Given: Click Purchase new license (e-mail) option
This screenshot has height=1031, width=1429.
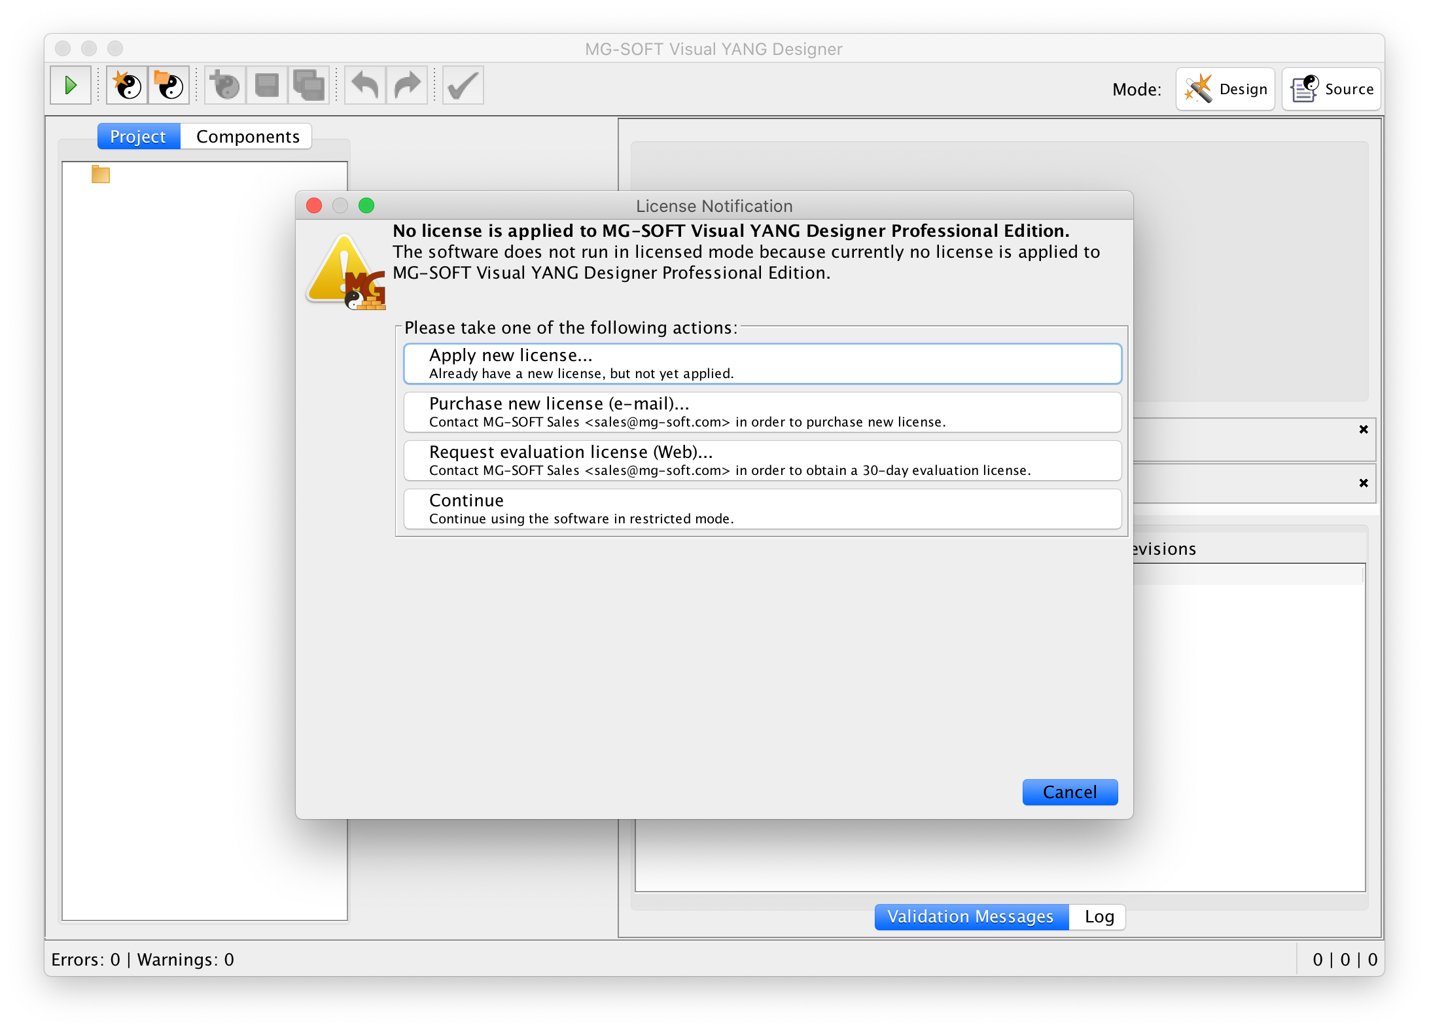Looking at the screenshot, I should point(762,412).
